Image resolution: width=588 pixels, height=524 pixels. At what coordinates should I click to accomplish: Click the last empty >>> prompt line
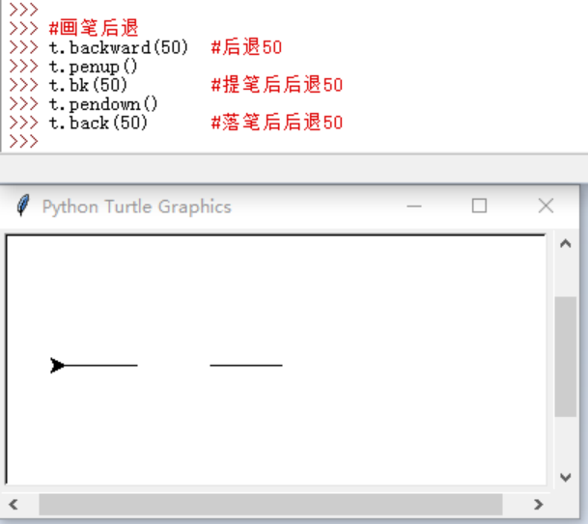point(23,142)
